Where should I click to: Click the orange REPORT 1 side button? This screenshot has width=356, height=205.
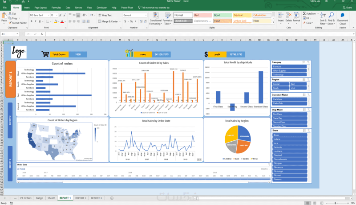[x=10, y=79]
